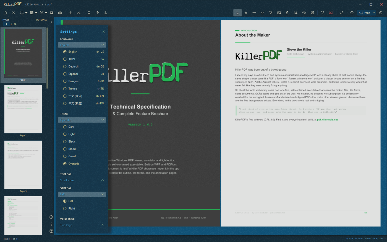Expand the Toolbar Small icons dropdown
The image size is (387, 242).
(x=82, y=180)
